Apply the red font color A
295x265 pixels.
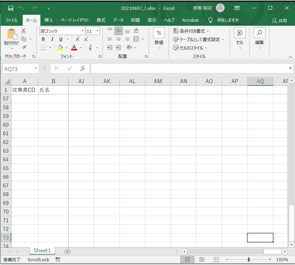[x=74, y=47]
